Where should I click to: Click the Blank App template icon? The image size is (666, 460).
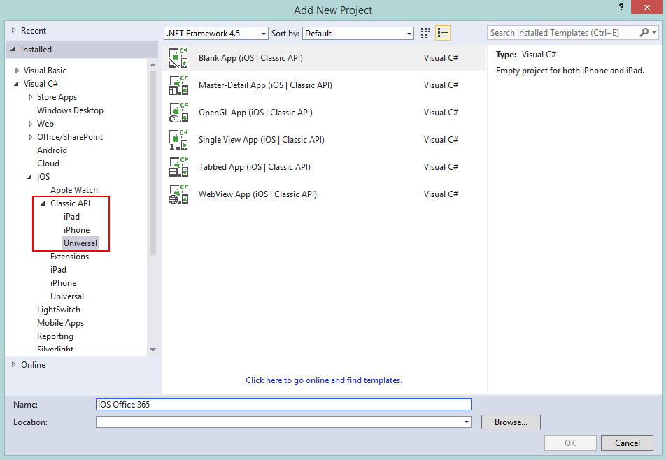pos(178,58)
